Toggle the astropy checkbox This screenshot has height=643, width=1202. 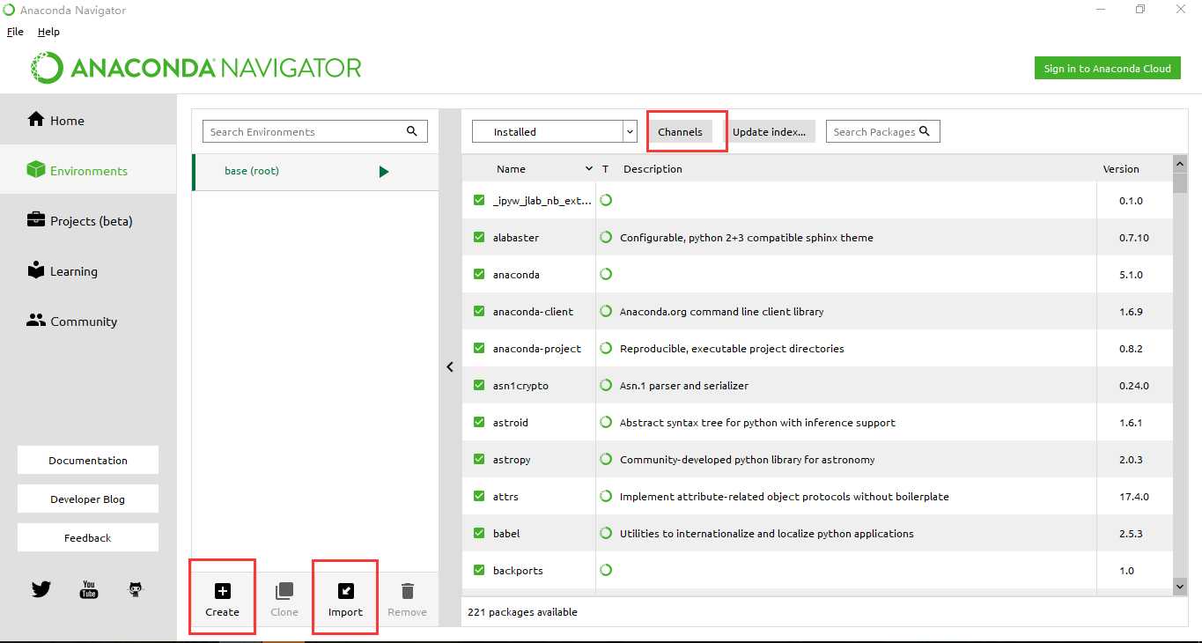(479, 459)
